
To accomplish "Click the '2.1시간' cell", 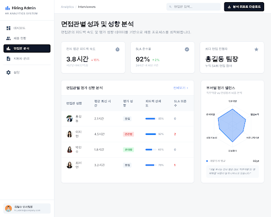I will [99, 119].
